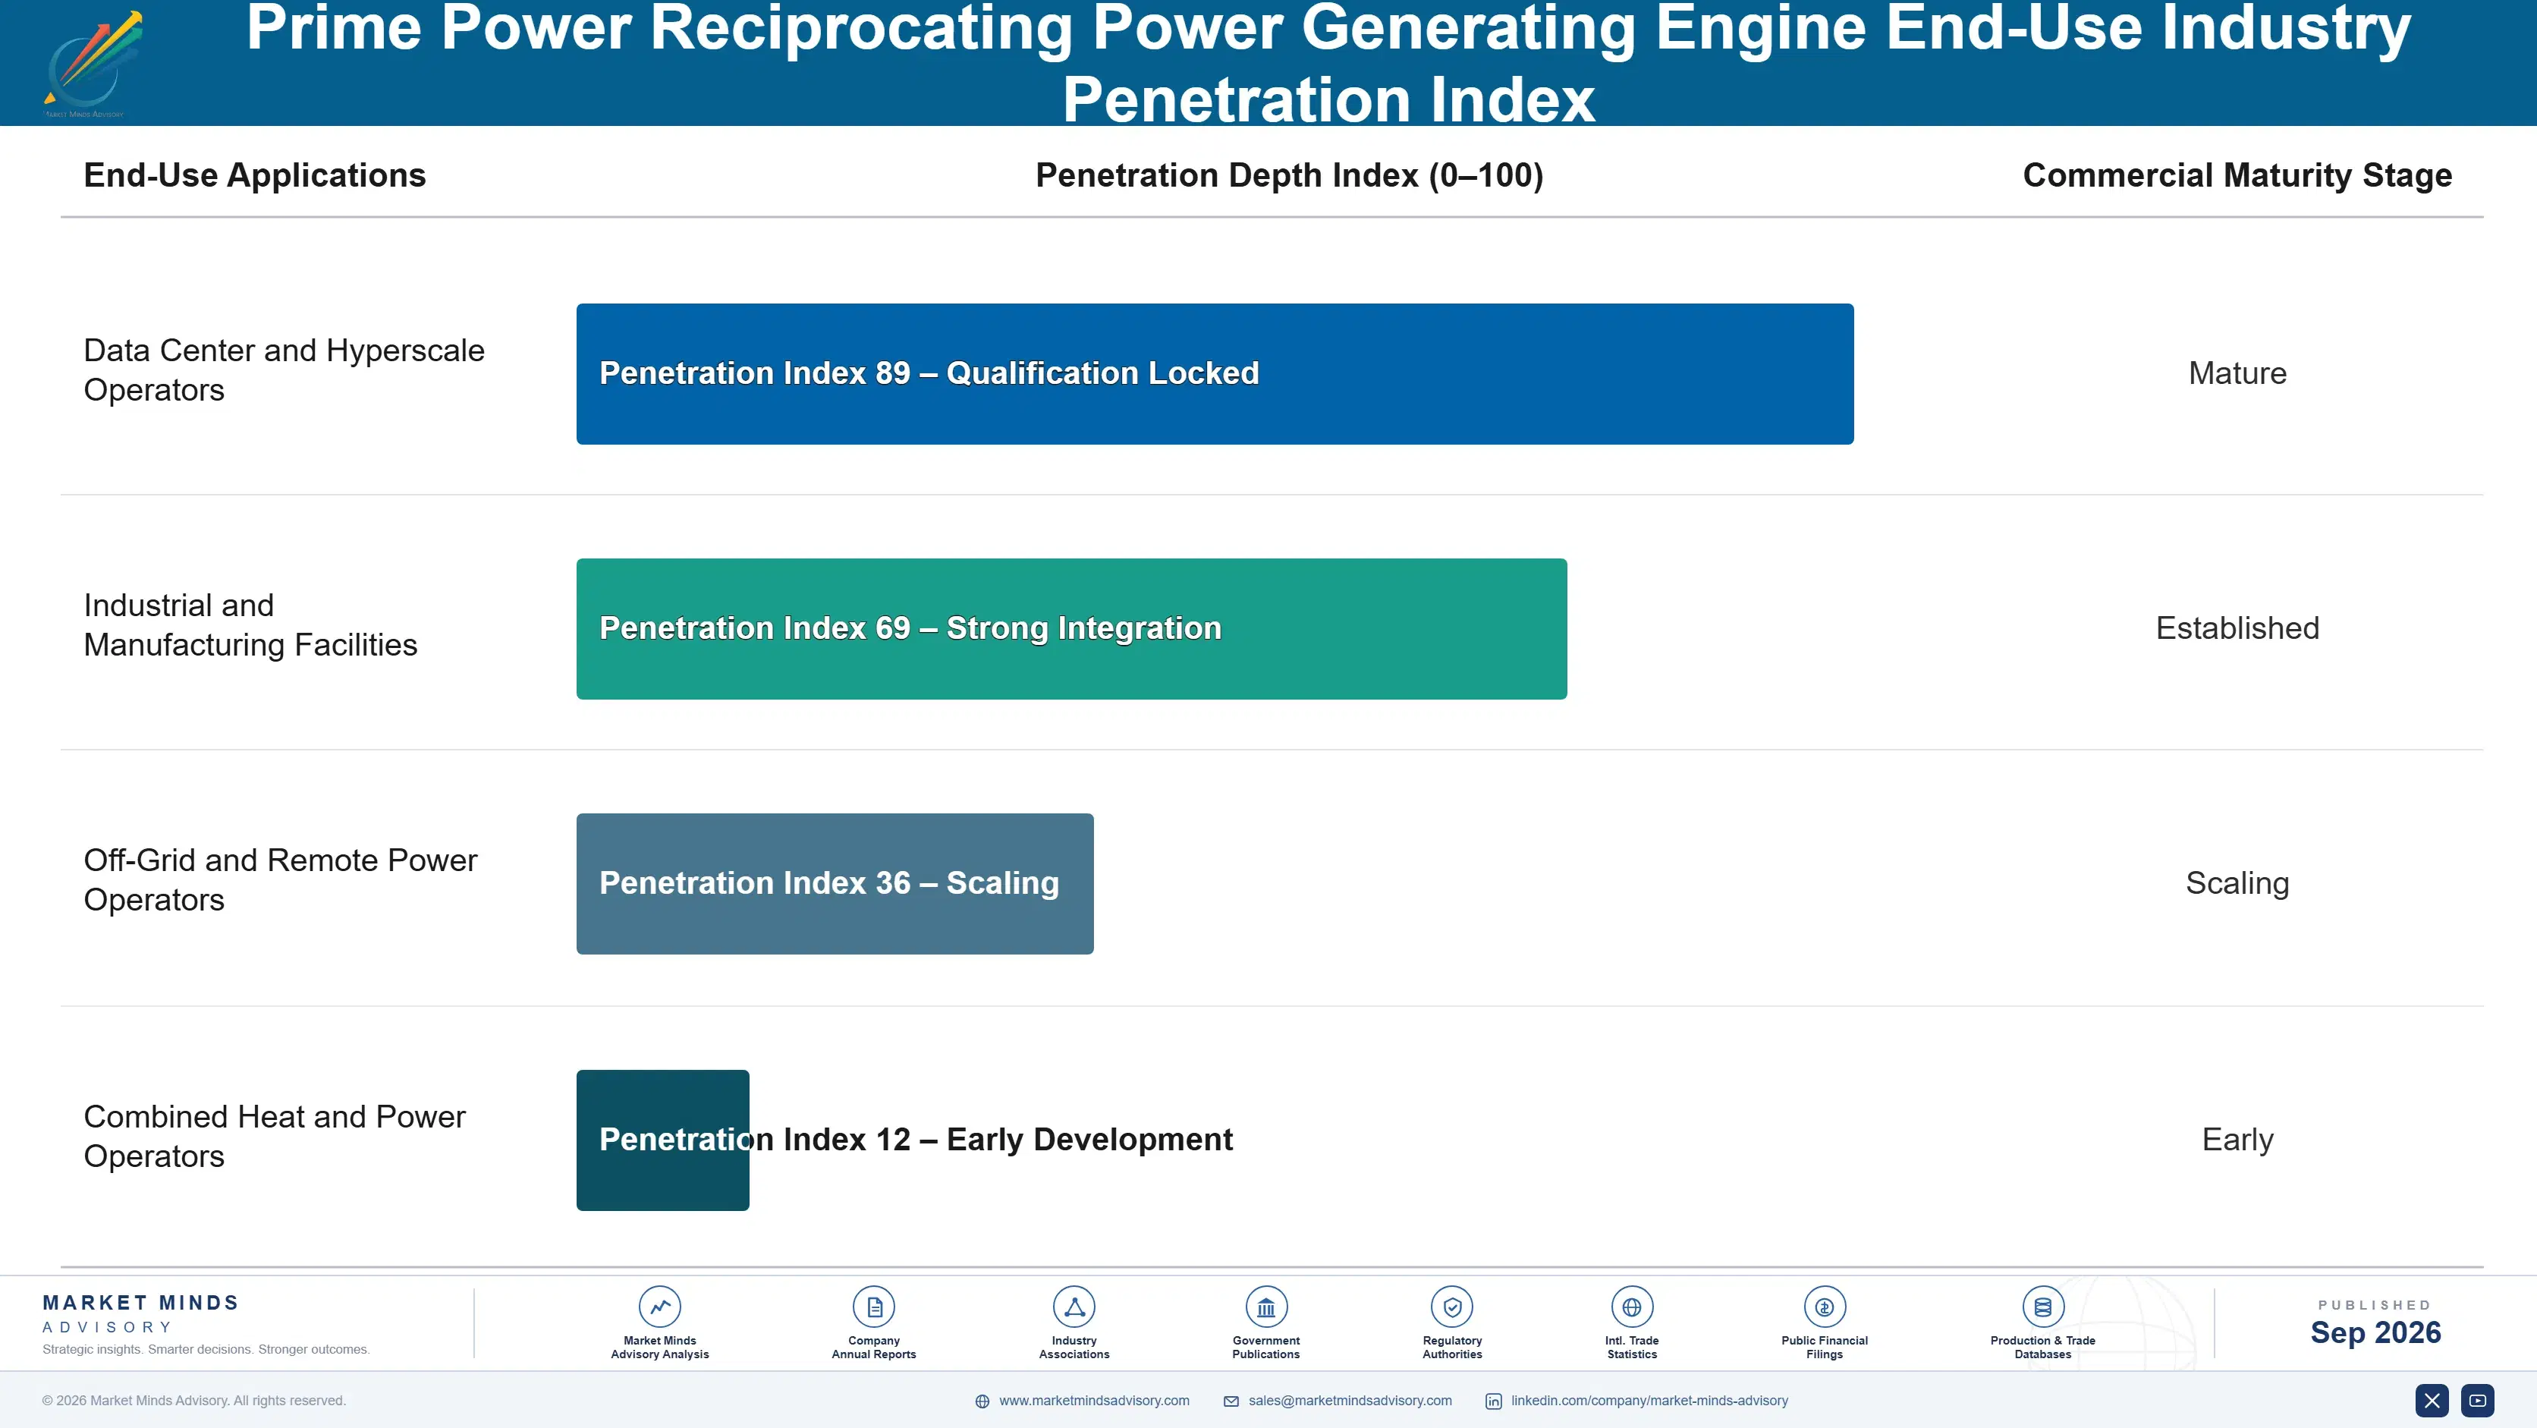
Task: Click the slide title heading text
Action: pyautogui.click(x=1328, y=63)
